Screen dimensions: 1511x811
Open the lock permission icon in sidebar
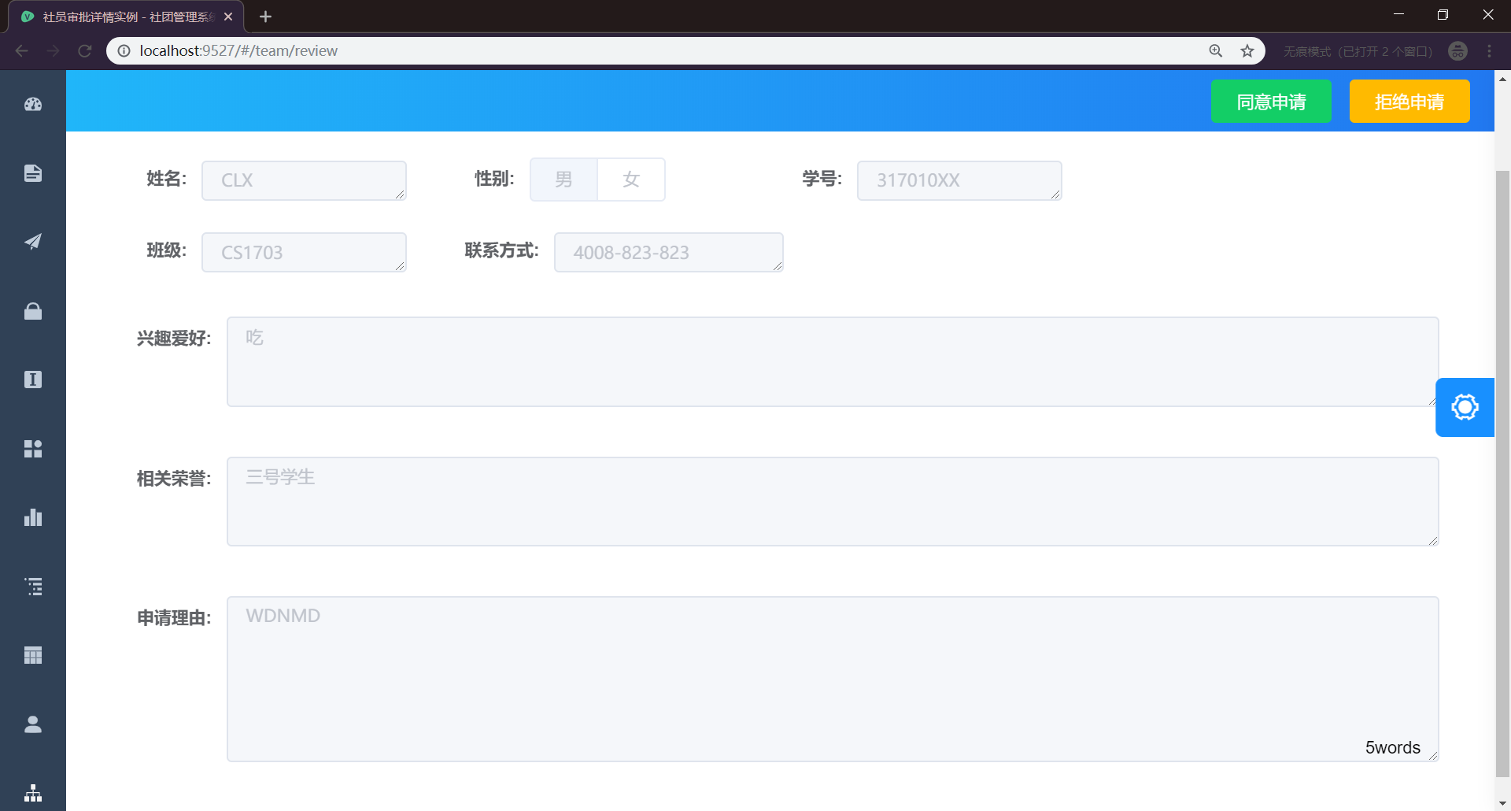(33, 311)
